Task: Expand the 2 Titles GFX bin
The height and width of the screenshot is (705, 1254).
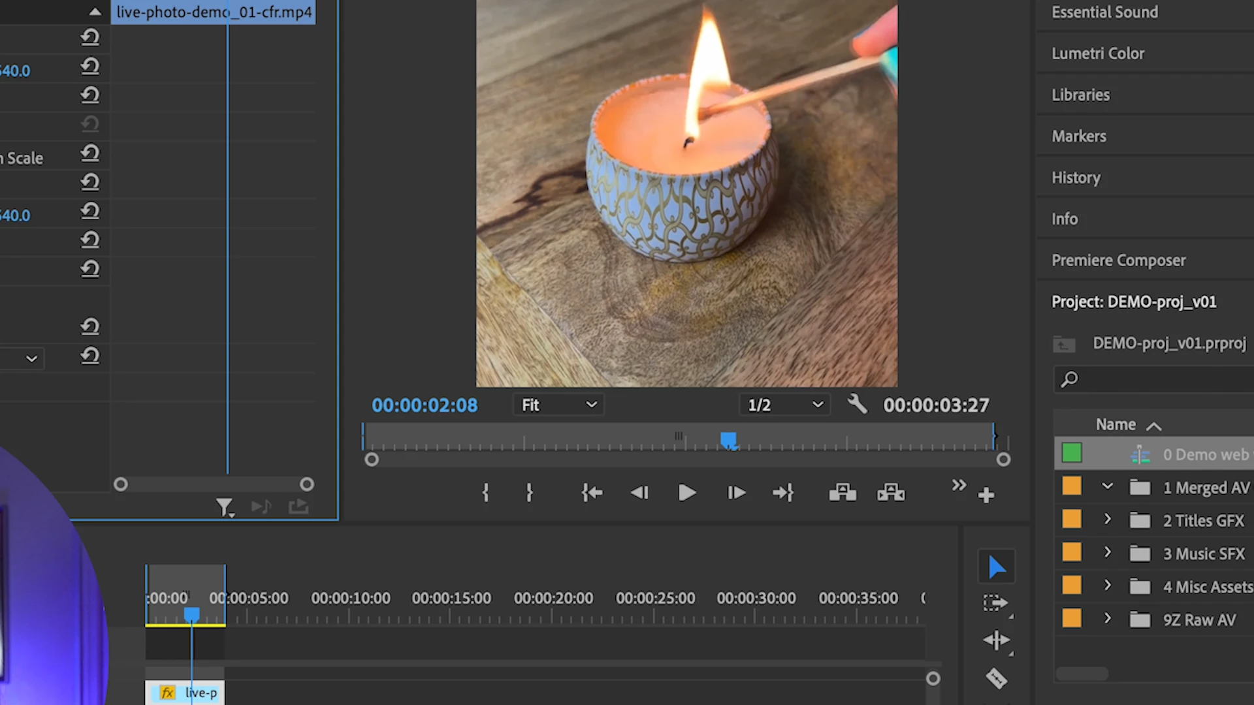Action: (1107, 520)
